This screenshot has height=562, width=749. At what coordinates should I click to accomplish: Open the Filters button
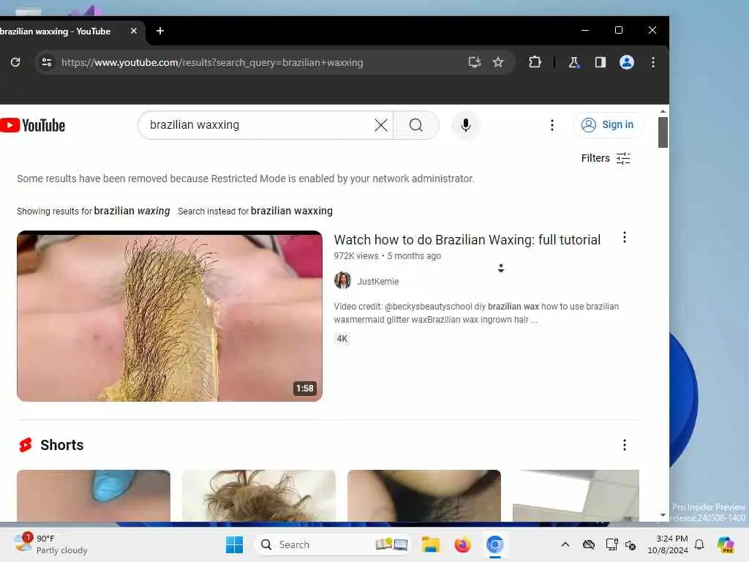click(606, 158)
